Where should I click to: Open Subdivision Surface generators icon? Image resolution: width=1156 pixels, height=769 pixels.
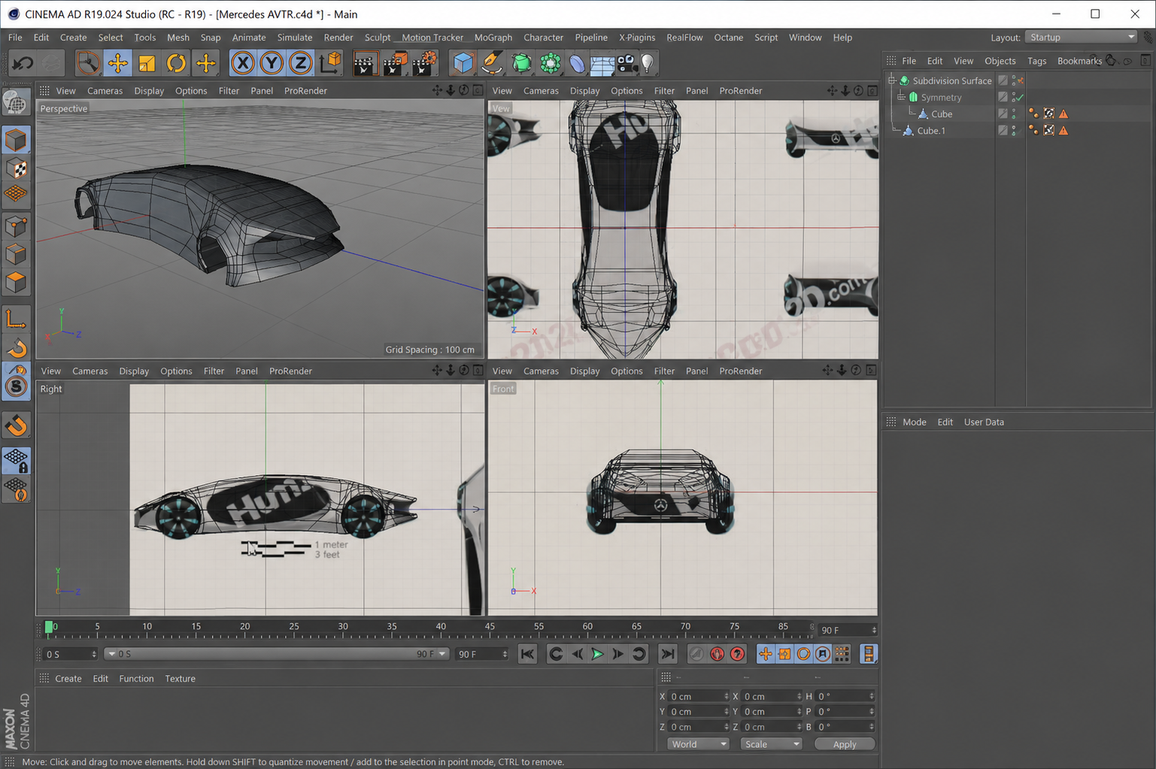pos(521,63)
